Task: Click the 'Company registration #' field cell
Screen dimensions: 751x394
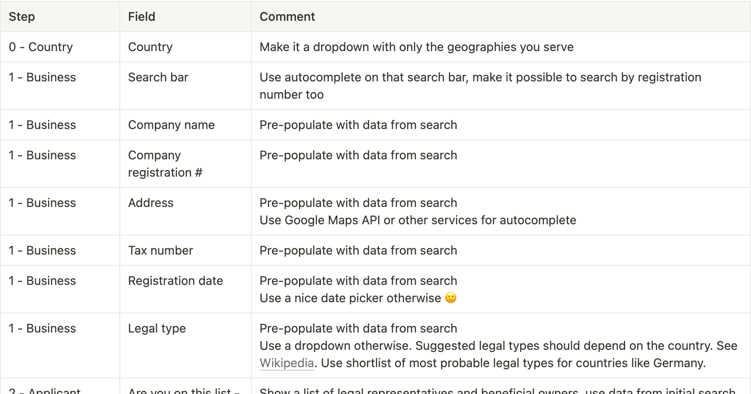Action: tap(185, 164)
